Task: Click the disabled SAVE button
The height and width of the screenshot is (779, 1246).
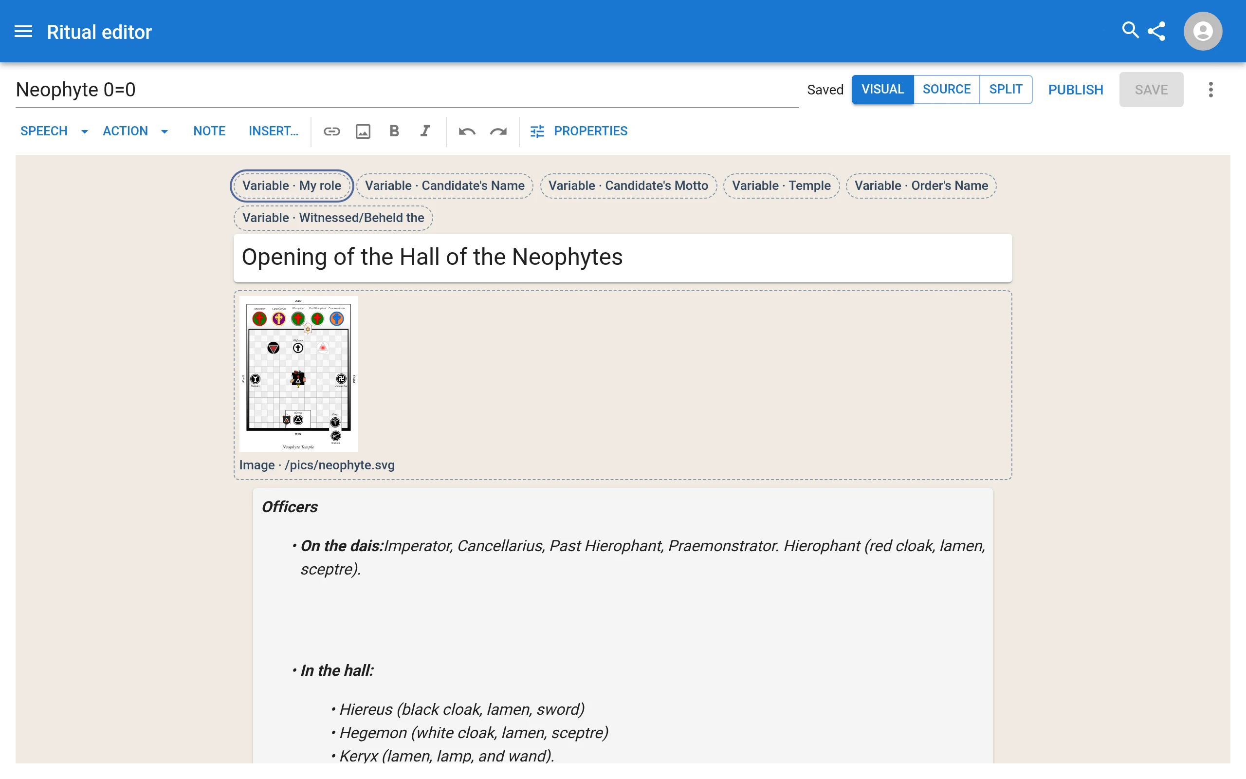Action: click(1151, 90)
